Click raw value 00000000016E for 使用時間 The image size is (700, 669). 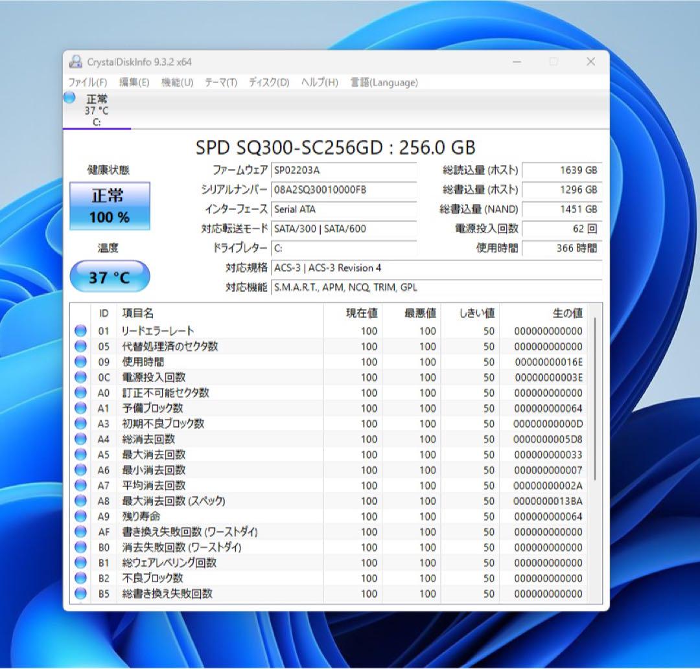point(549,362)
